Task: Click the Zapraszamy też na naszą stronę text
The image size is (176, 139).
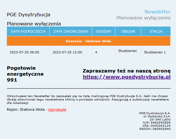Action: (x=127, y=71)
